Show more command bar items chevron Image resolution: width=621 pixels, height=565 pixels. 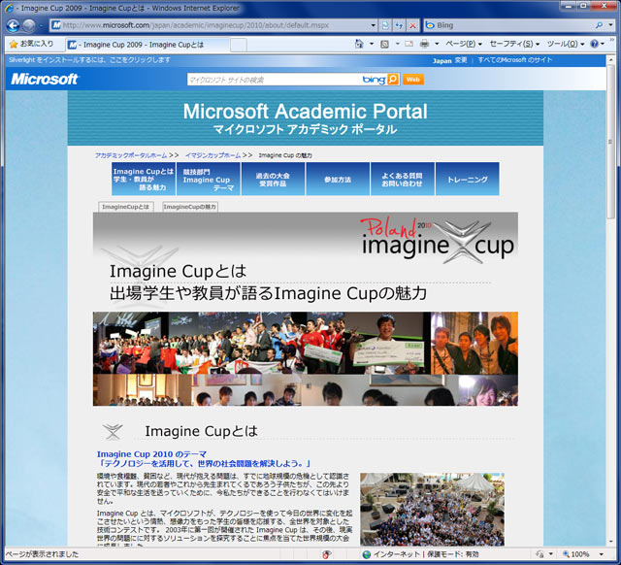pos(612,40)
